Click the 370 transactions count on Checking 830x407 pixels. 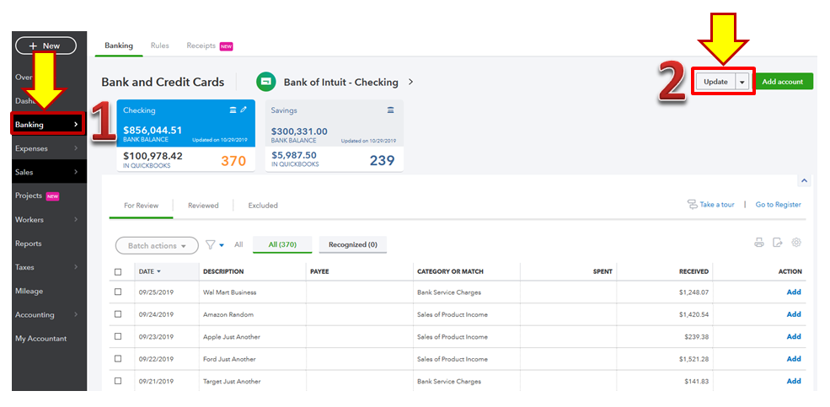[x=233, y=160]
